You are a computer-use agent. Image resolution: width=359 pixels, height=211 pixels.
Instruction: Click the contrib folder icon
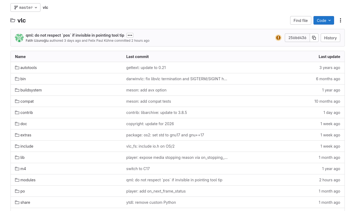pos(17,113)
